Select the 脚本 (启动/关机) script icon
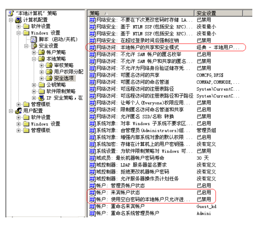 [x=34, y=39]
